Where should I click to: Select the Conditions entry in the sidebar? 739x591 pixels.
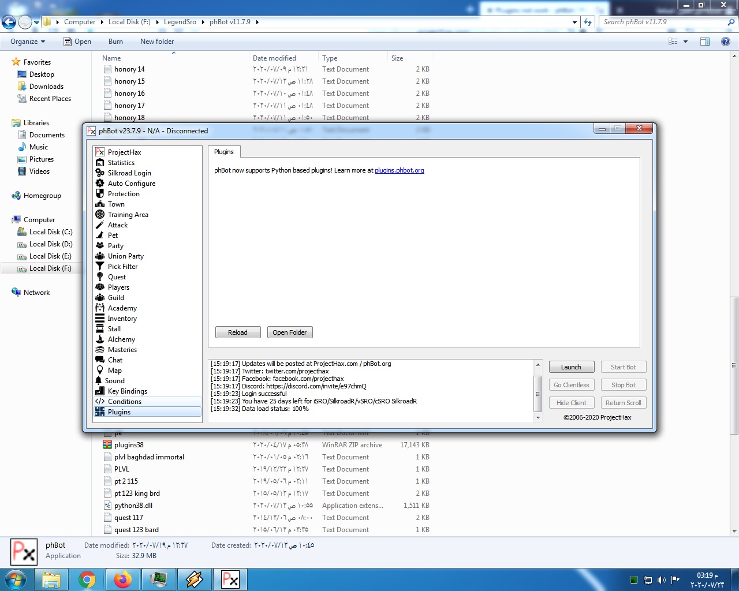[125, 401]
